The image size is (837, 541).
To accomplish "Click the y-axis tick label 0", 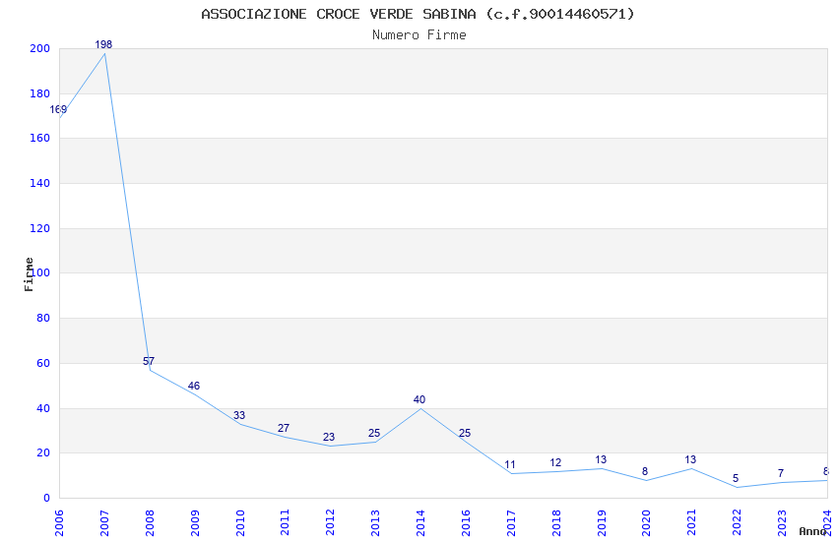I will click(46, 499).
